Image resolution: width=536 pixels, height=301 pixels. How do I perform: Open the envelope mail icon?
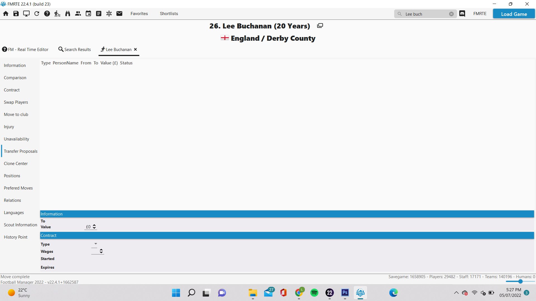point(119,14)
